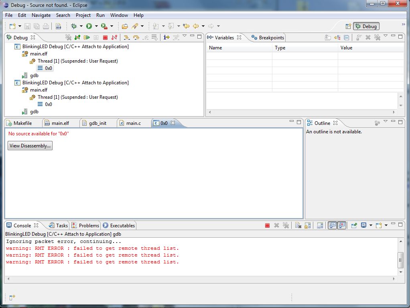Open the Open Console dropdown arrow
The height and width of the screenshot is (308, 410).
click(386, 225)
